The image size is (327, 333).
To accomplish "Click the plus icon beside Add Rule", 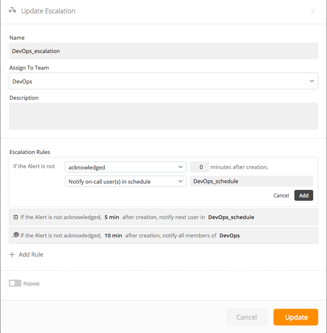I will (x=12, y=255).
